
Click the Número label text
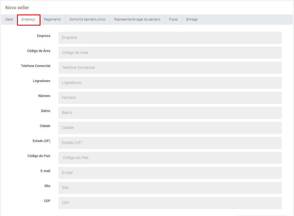(x=44, y=96)
